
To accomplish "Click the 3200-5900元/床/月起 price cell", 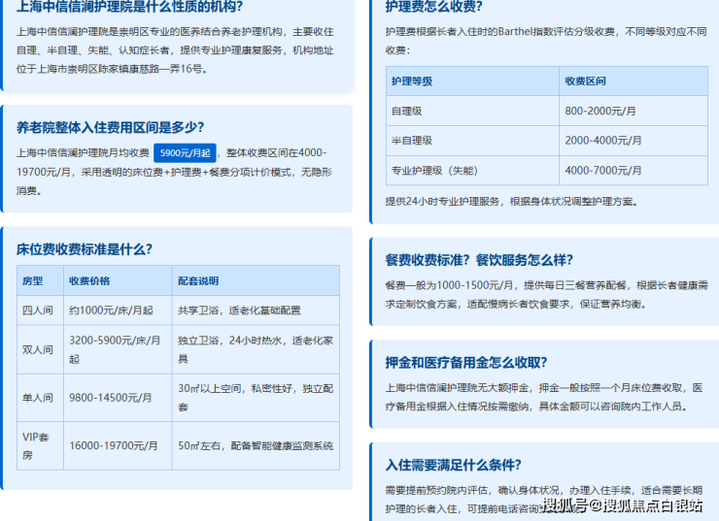I will [x=118, y=350].
